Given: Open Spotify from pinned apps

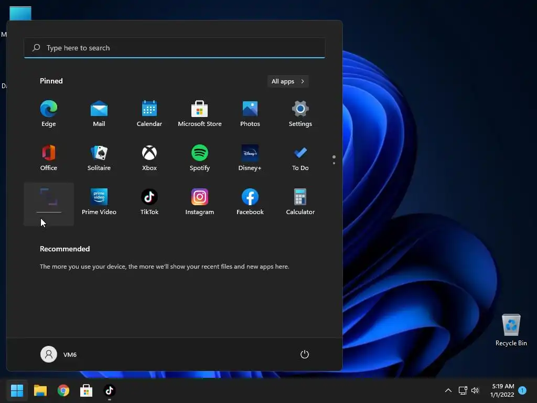Looking at the screenshot, I should click(x=200, y=157).
